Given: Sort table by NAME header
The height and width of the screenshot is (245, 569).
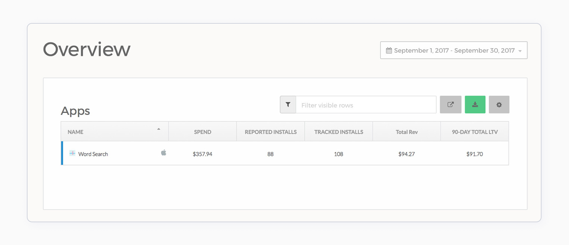Looking at the screenshot, I should 75,132.
